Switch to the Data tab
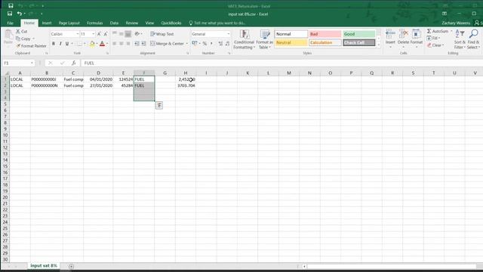Image resolution: width=483 pixels, height=272 pixels. pyautogui.click(x=114, y=23)
